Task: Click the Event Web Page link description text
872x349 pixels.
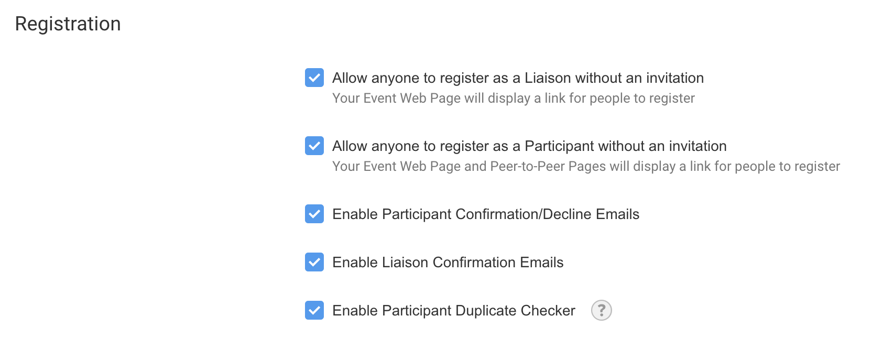Action: [514, 99]
